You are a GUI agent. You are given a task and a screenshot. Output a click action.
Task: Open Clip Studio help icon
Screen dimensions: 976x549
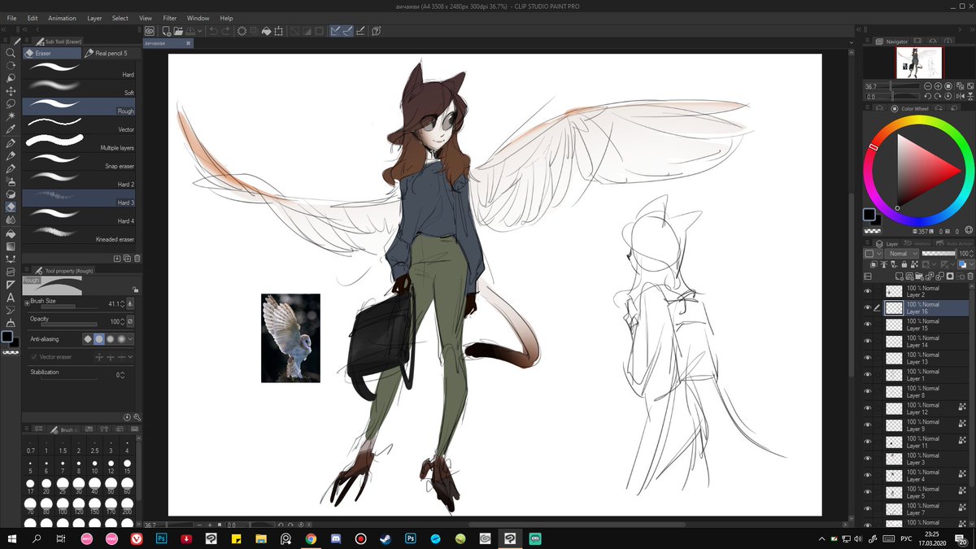(x=376, y=30)
